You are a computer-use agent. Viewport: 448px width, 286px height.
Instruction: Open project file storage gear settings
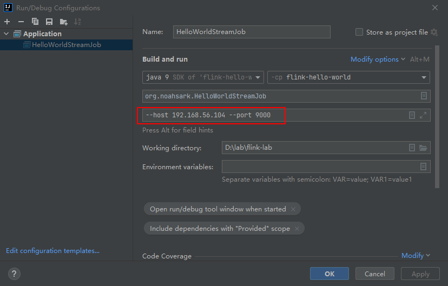click(x=434, y=32)
